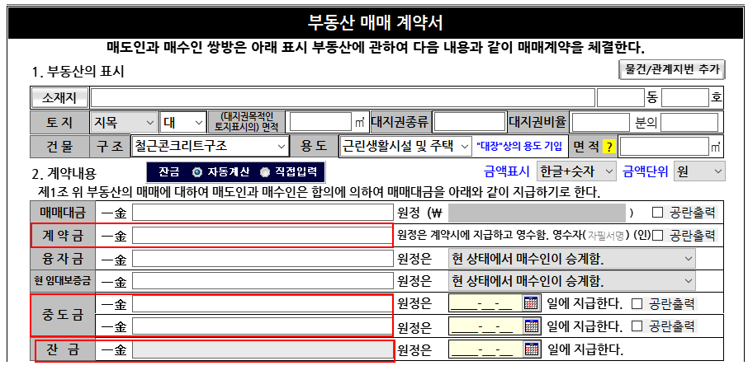748x375 pixels.
Task: Click the 호 number input field
Action: coord(685,98)
